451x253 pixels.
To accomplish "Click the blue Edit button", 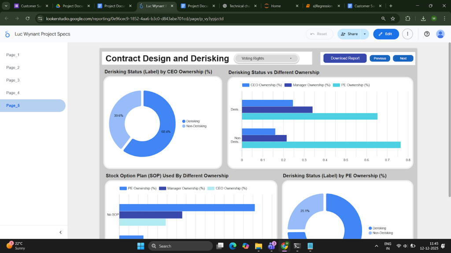I will pyautogui.click(x=385, y=34).
